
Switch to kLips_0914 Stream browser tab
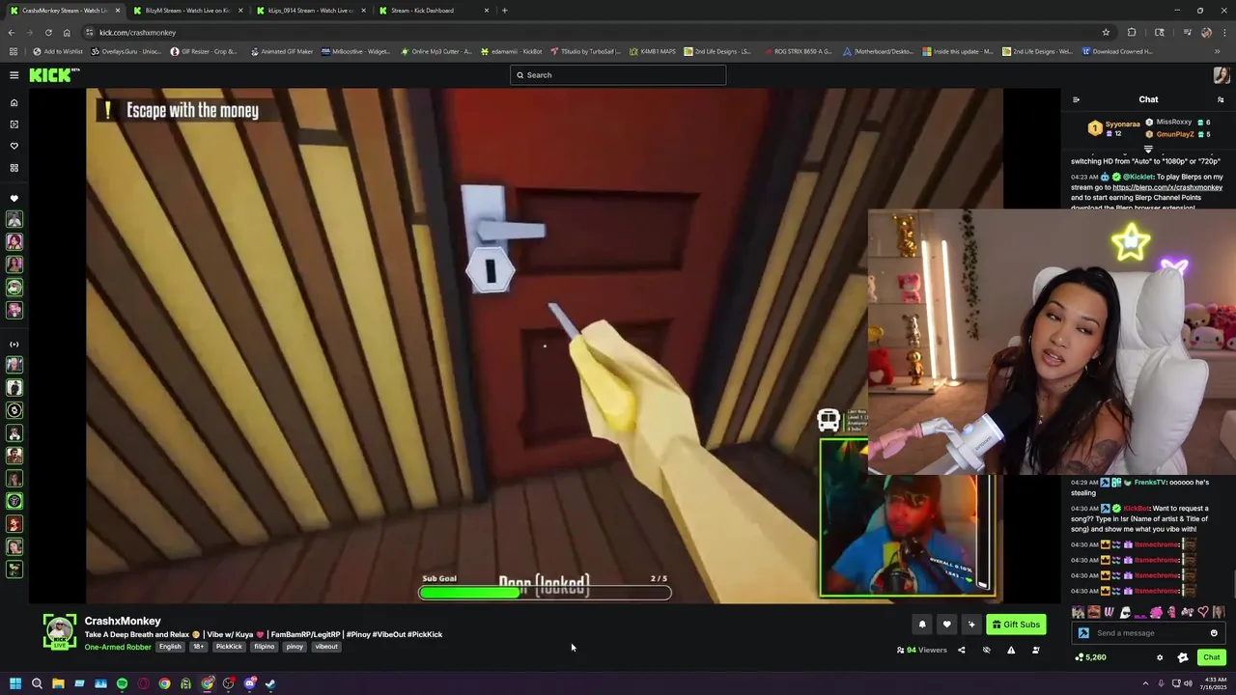click(310, 11)
